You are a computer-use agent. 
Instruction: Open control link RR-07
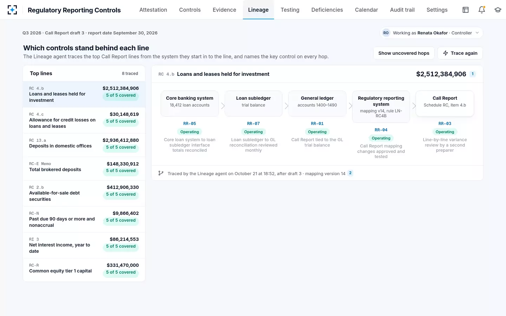pos(253,124)
